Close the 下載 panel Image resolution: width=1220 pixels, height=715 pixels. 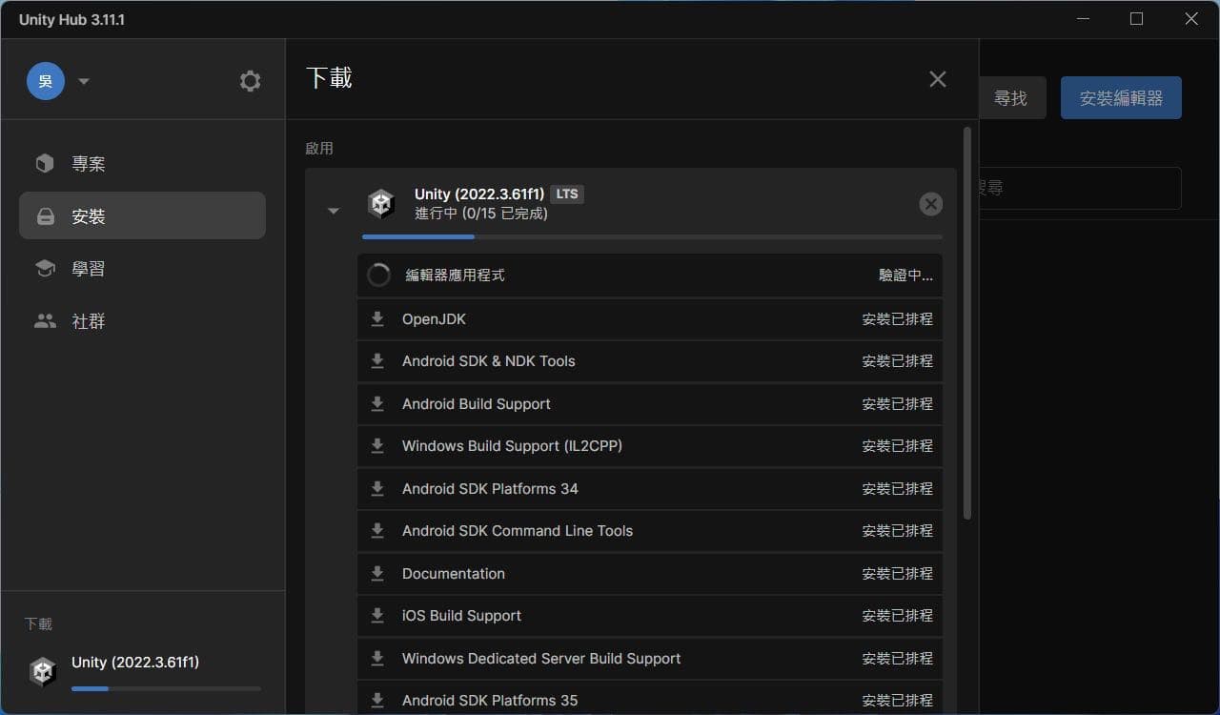937,79
